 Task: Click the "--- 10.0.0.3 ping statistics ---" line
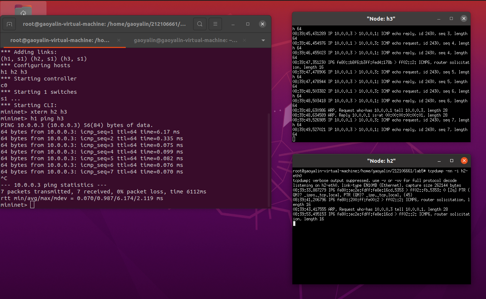54,185
